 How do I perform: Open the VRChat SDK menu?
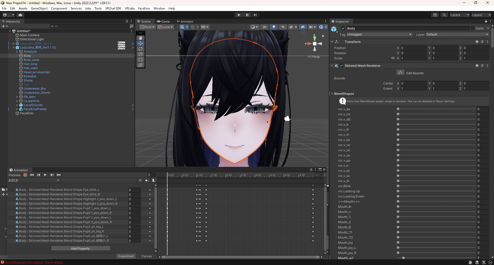coord(113,8)
